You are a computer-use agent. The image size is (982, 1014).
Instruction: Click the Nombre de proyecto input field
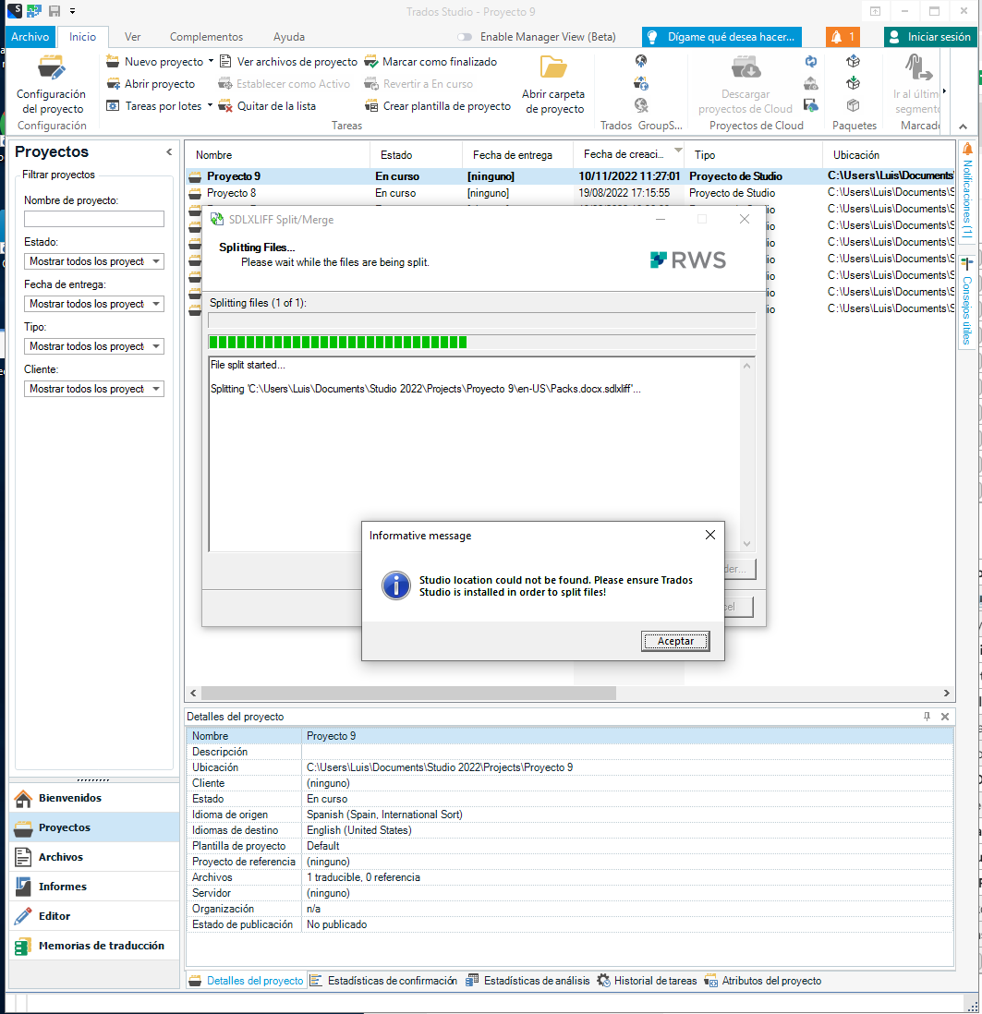94,219
